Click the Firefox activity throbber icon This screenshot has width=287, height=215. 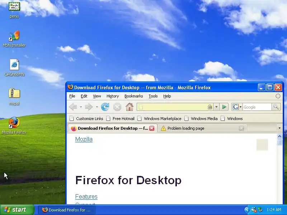278,96
